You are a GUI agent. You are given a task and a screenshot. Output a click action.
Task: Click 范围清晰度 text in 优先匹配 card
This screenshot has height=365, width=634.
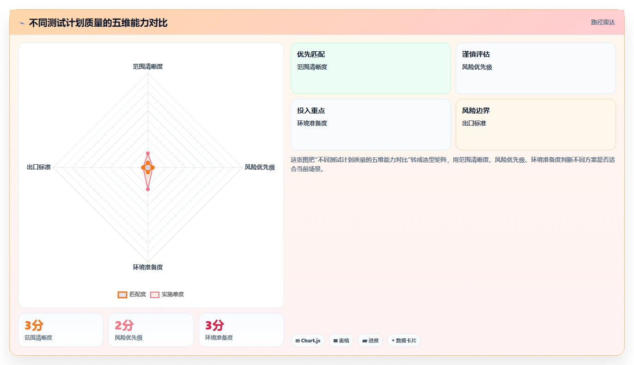(x=312, y=67)
